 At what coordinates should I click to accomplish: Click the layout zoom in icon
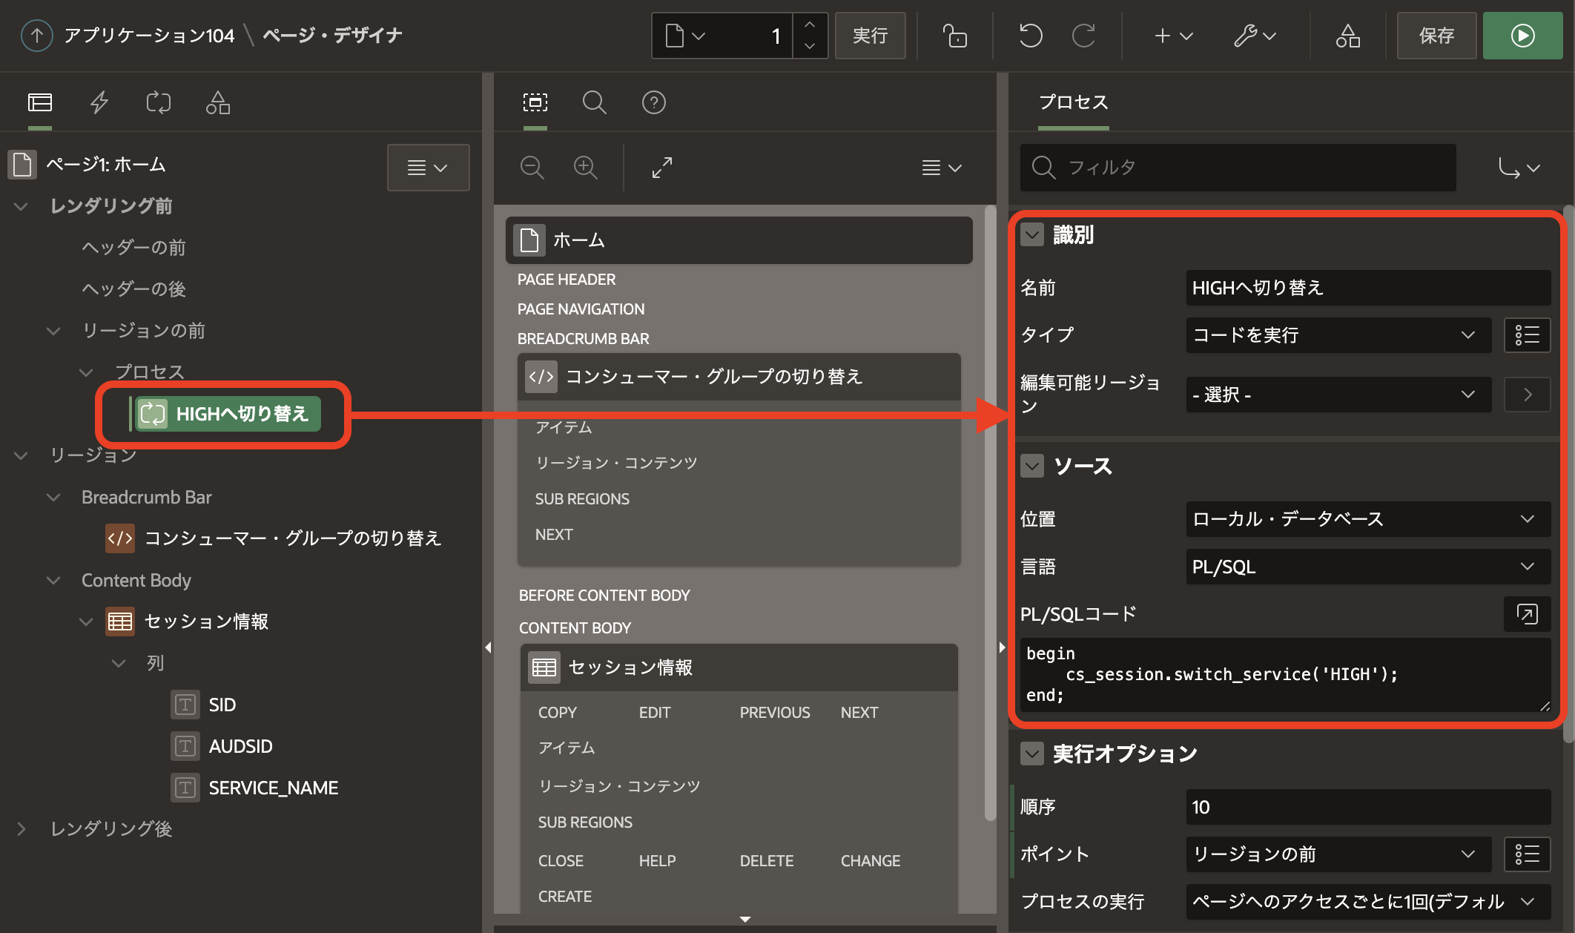(586, 168)
